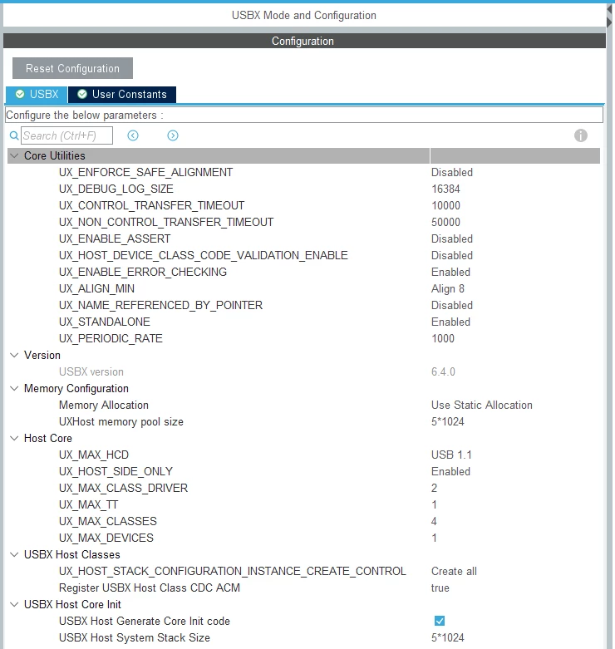The width and height of the screenshot is (615, 649).
Task: Select UX_DEBUG_LOG_SIZE parameter name
Action: click(x=116, y=189)
